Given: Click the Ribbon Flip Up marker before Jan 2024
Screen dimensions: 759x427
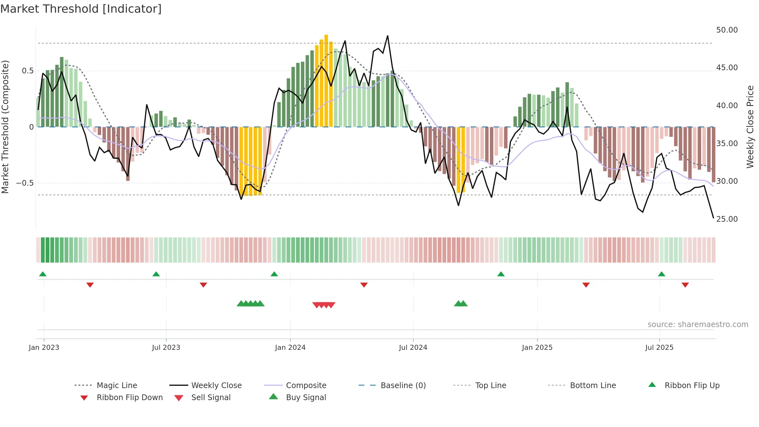Looking at the screenshot, I should [274, 274].
